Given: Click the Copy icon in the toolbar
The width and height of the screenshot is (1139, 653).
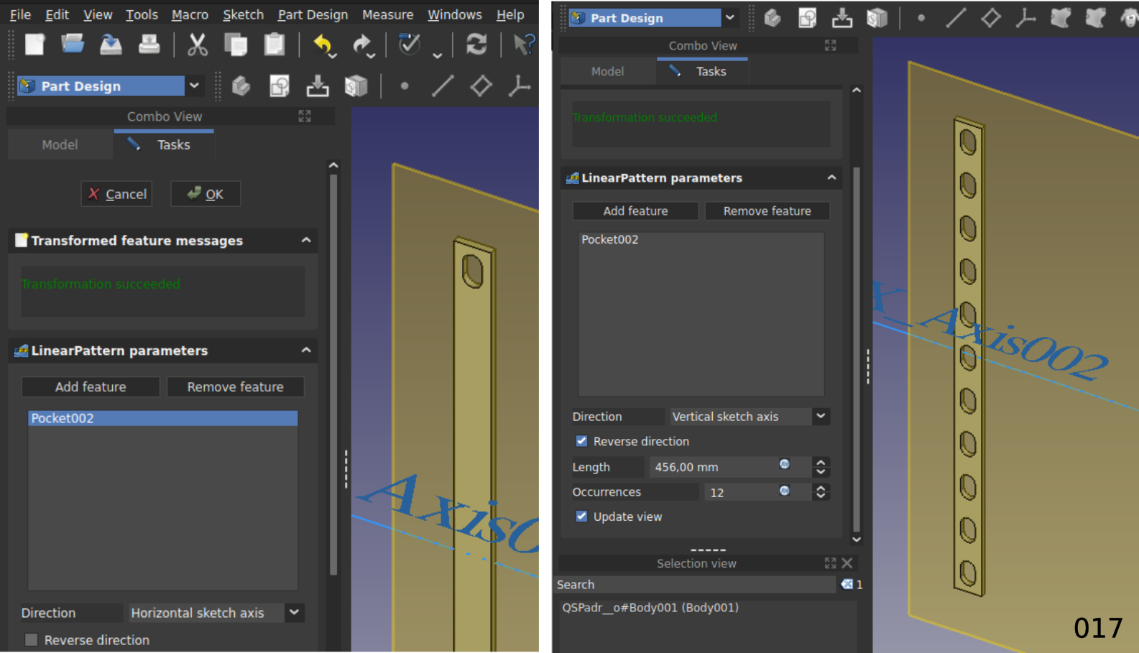Looking at the screenshot, I should tap(236, 45).
